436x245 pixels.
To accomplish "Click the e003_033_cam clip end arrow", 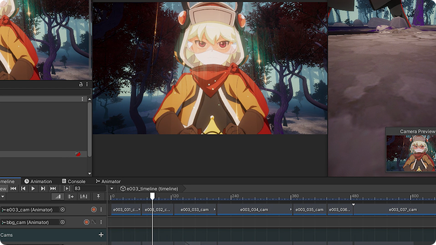I will tap(214, 209).
